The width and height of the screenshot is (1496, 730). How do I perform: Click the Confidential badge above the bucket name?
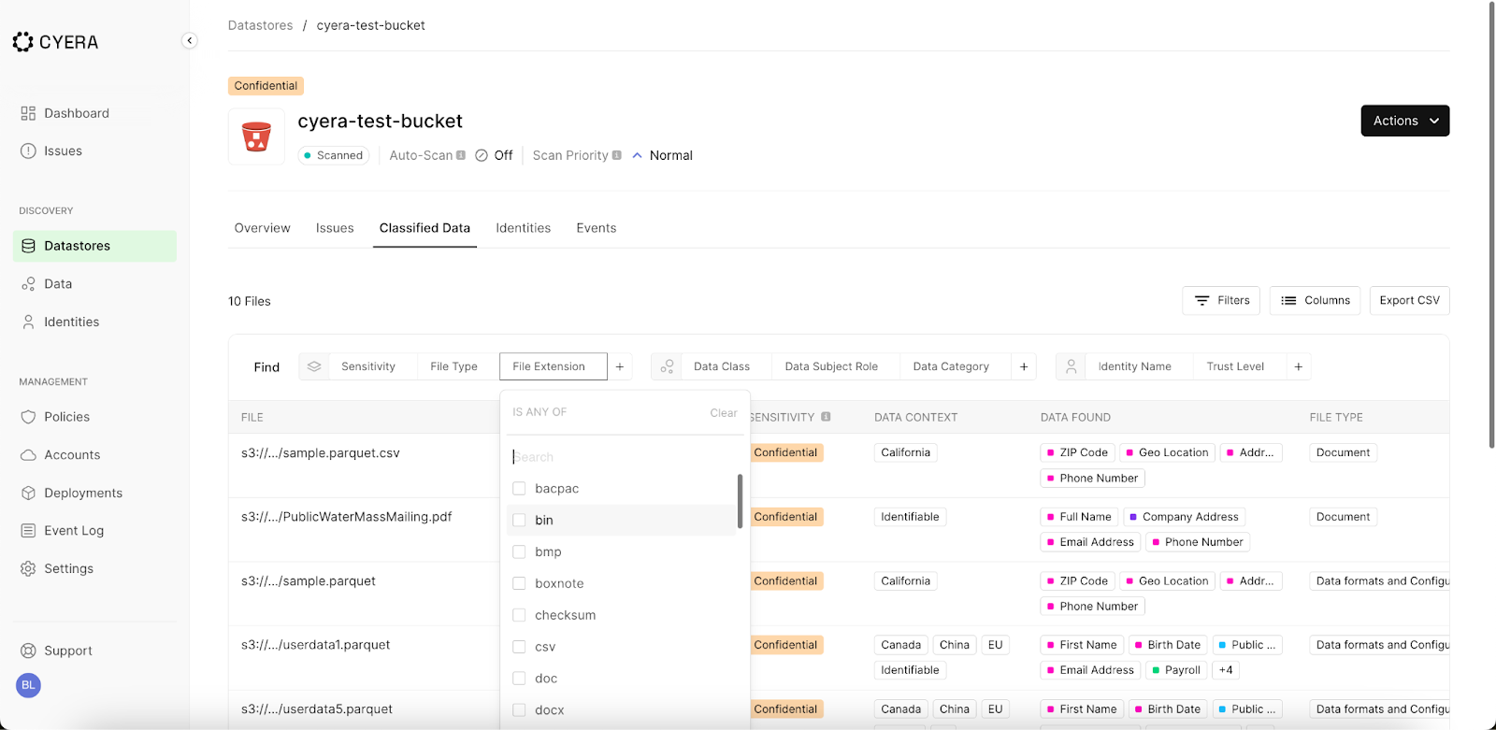[x=266, y=86]
